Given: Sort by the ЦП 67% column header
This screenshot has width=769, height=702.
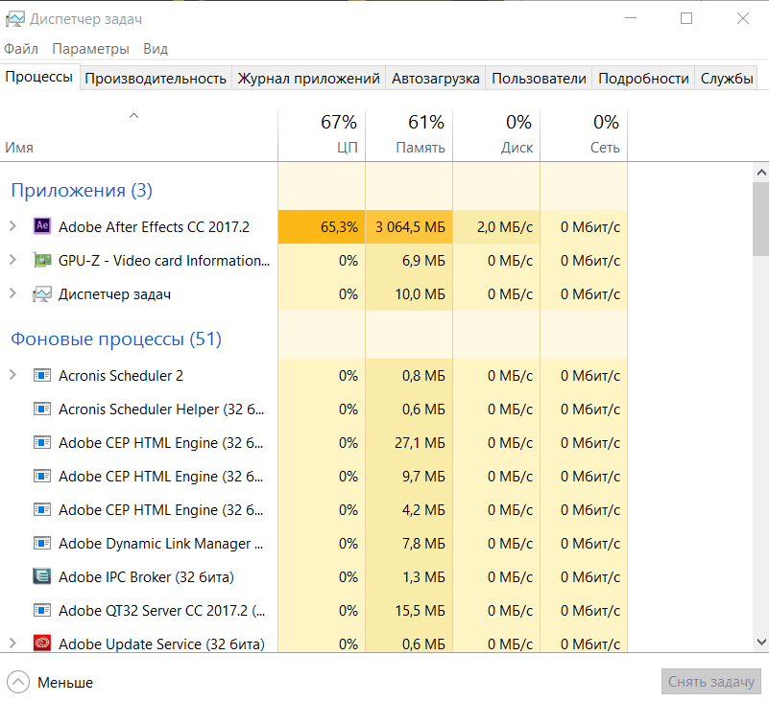Looking at the screenshot, I should 322,135.
